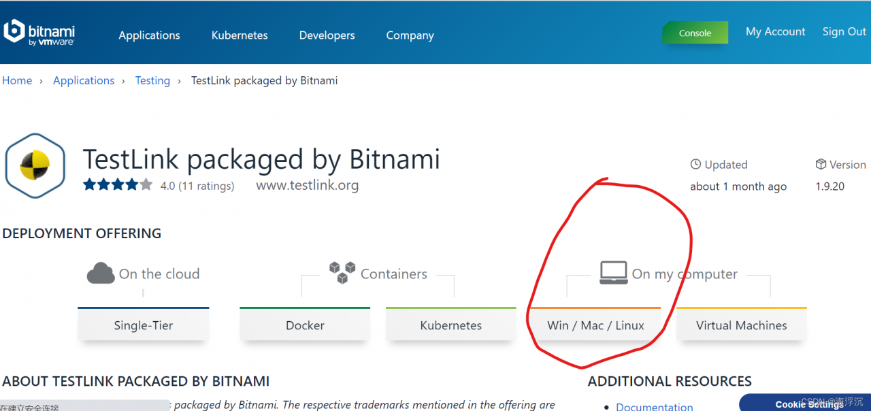Go to My Account

(776, 32)
